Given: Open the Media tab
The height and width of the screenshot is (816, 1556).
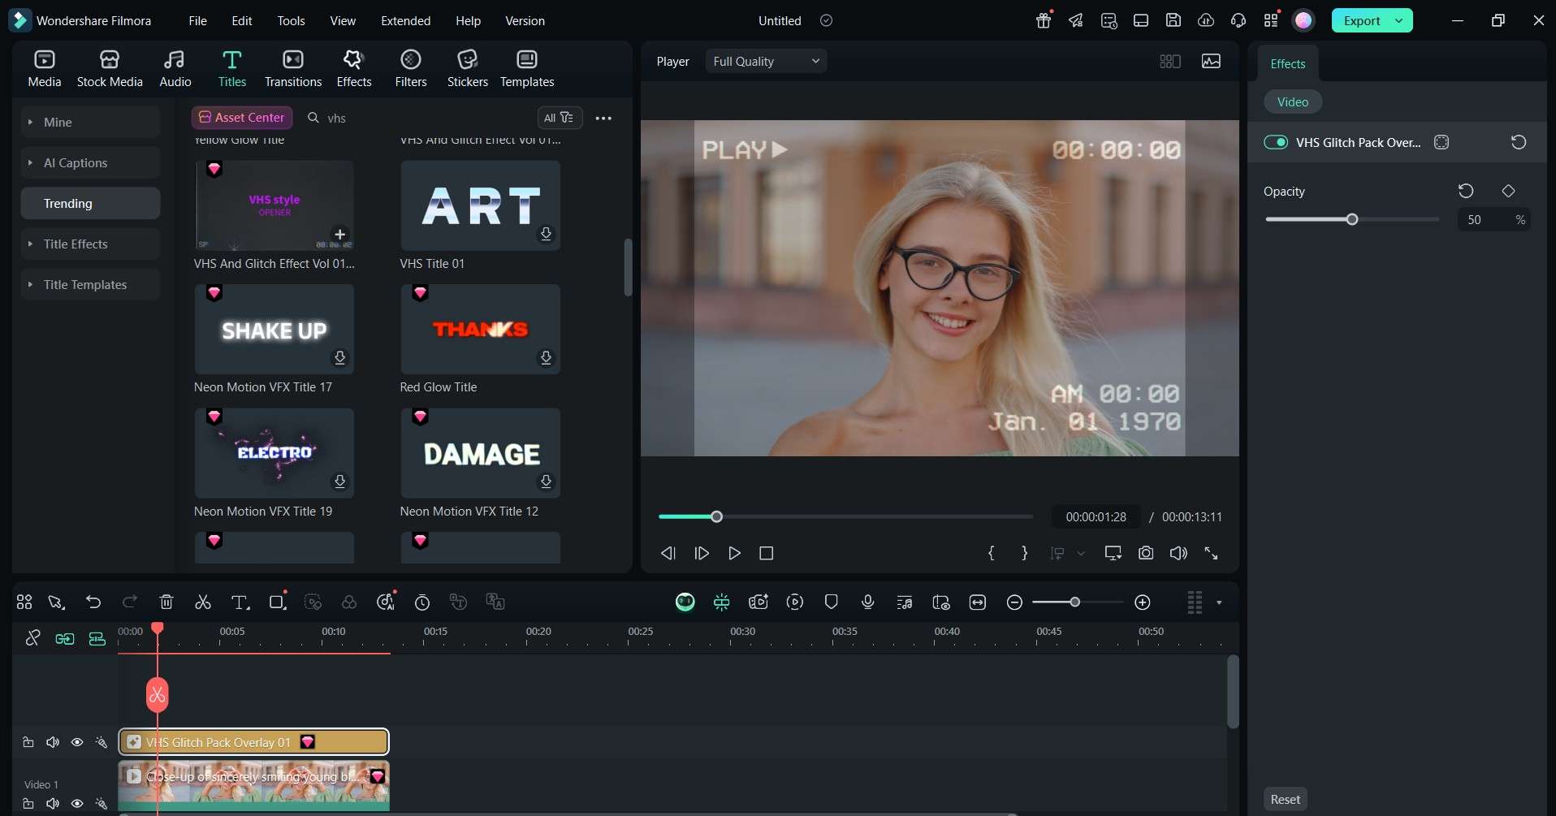Looking at the screenshot, I should 44,68.
